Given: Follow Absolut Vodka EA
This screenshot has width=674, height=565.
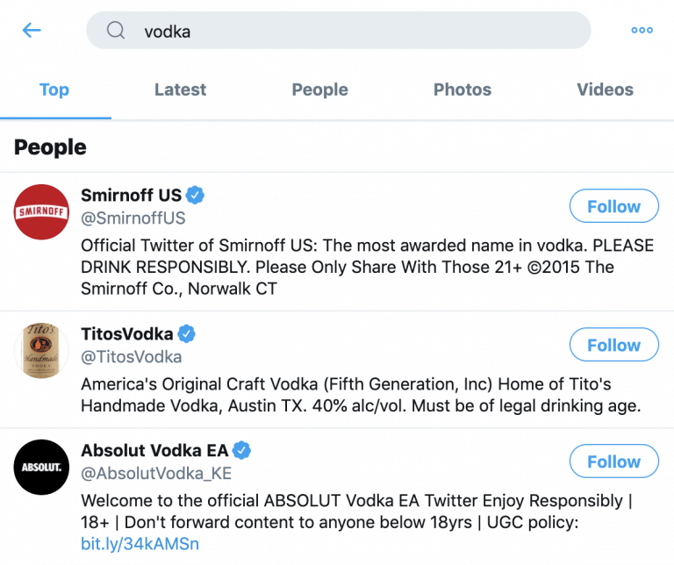Looking at the screenshot, I should click(x=613, y=461).
